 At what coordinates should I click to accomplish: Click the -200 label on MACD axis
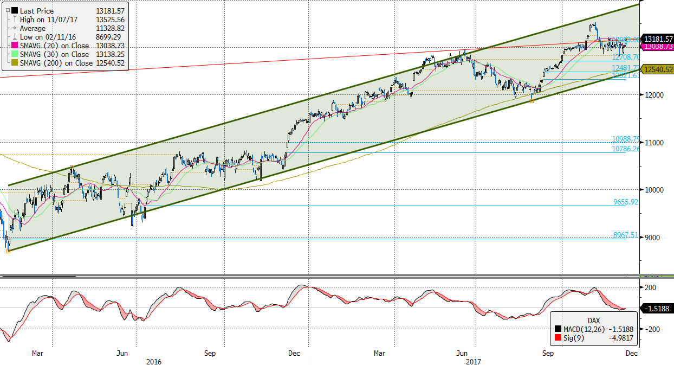pyautogui.click(x=651, y=329)
